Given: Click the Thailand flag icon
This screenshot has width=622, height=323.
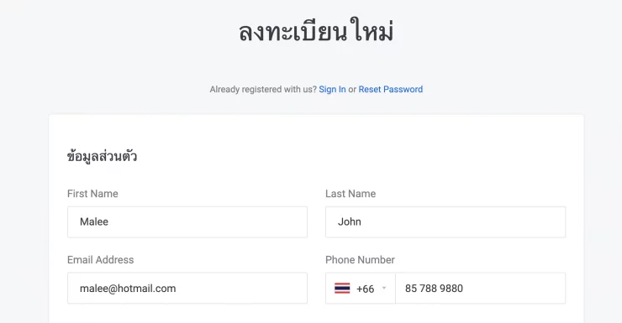Looking at the screenshot, I should 342,288.
